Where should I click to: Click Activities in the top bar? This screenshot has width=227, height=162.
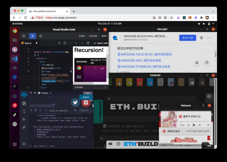click(x=17, y=24)
